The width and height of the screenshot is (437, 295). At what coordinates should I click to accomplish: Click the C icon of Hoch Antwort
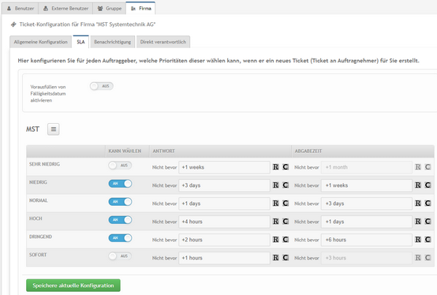tap(286, 221)
